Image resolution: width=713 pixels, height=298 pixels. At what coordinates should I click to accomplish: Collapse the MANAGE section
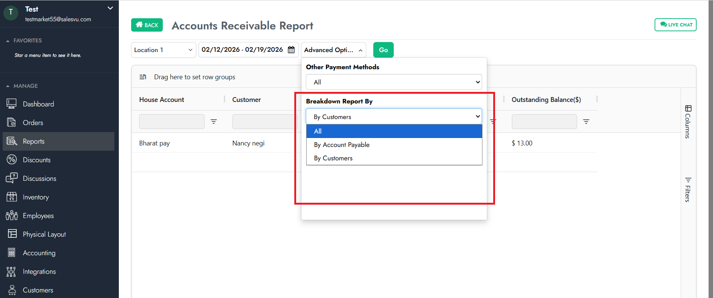click(8, 86)
